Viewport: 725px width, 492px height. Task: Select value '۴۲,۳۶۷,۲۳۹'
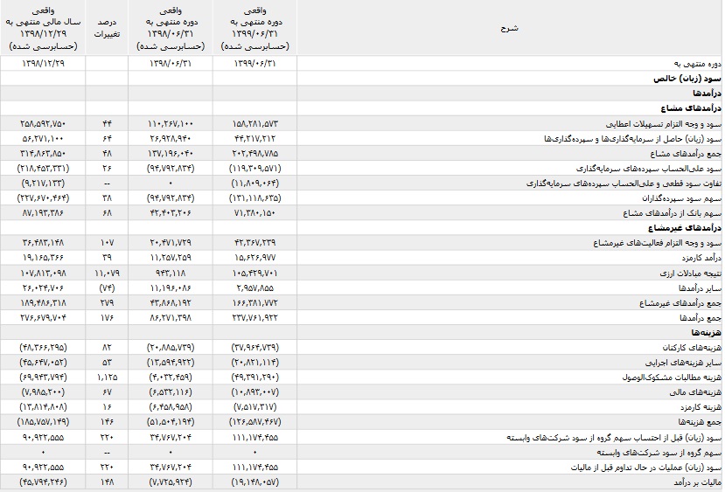tap(254, 243)
